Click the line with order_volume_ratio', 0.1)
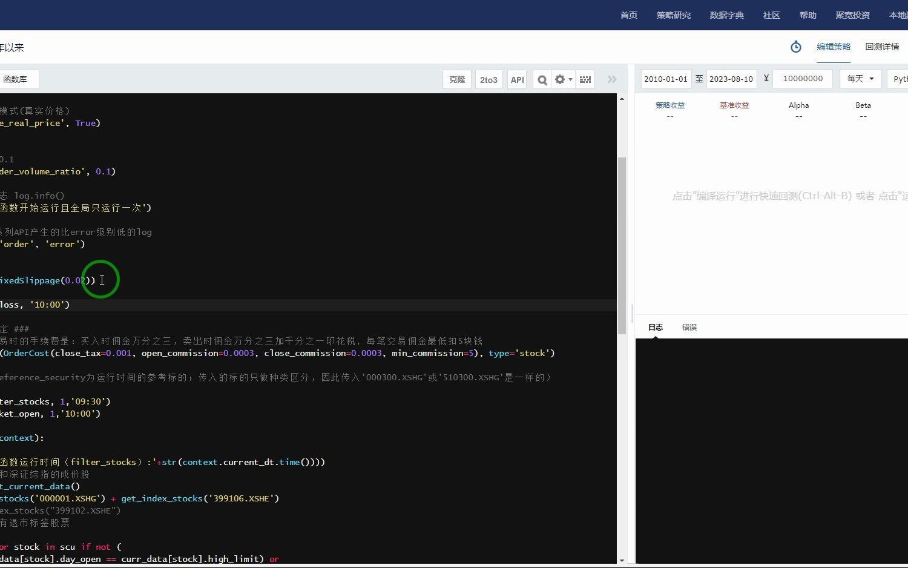908x568 pixels. coord(58,171)
